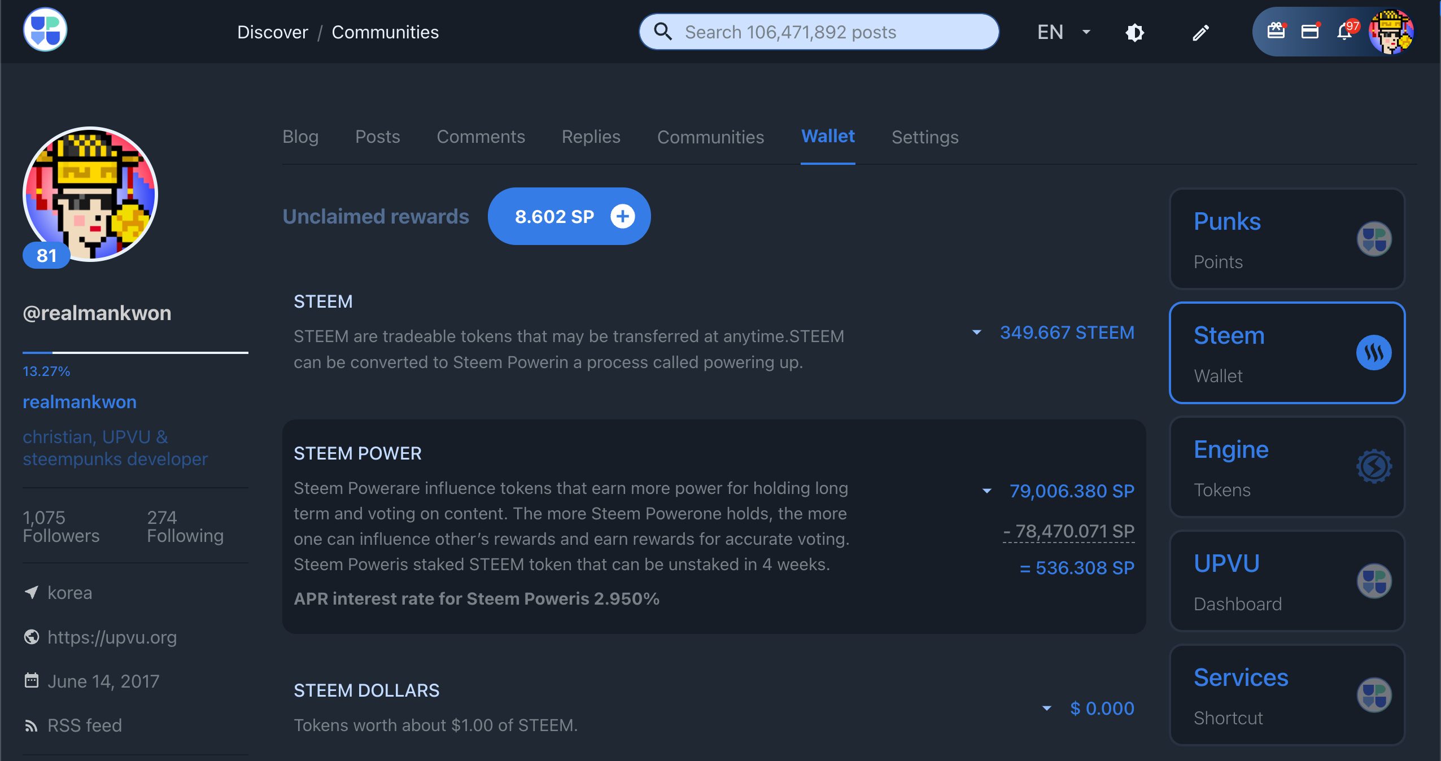Open notifications bell with 97 badge
1441x761 pixels.
1344,32
